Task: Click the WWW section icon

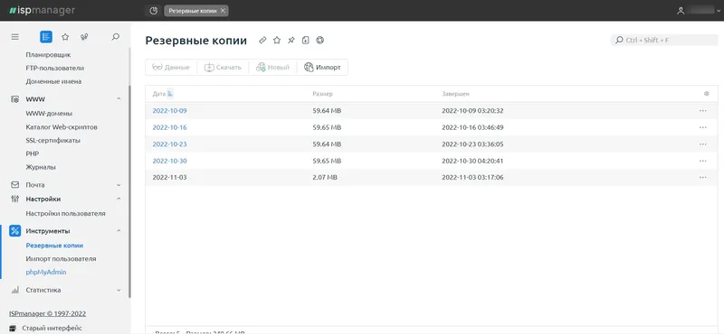Action: point(15,99)
